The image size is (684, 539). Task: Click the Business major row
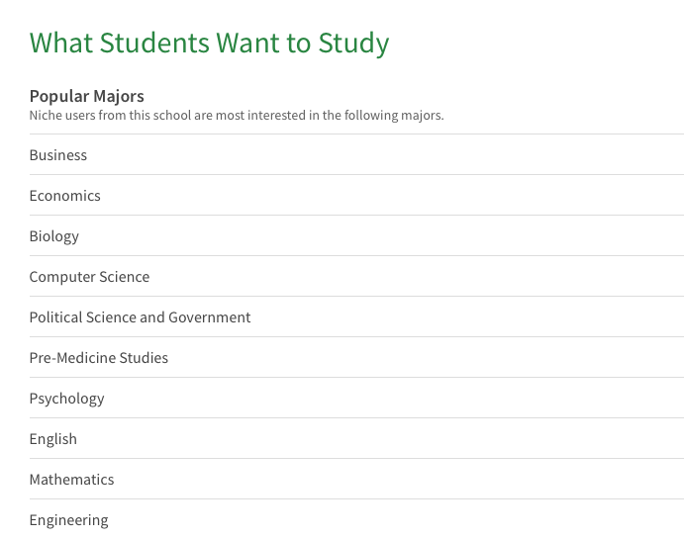[x=356, y=154]
